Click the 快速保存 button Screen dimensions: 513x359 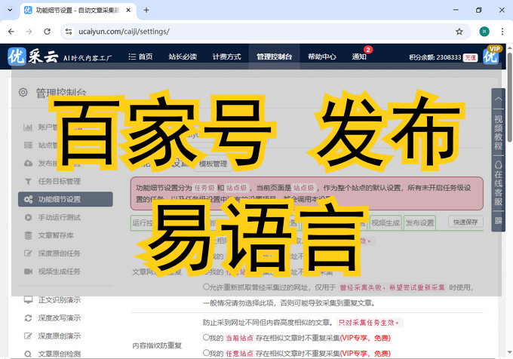465,222
